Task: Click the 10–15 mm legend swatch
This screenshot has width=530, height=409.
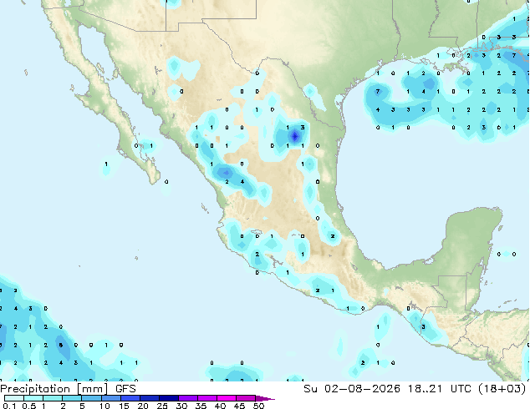Action: 111,398
